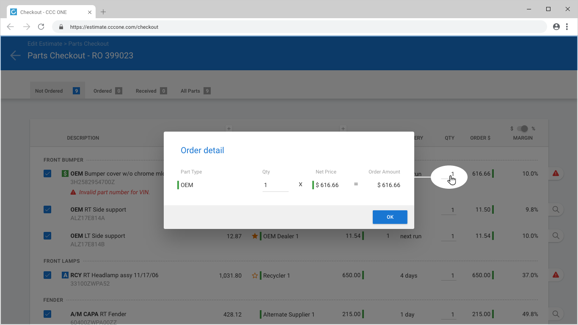Screen dimensions: 578x325
Task: Click the red triangle beside Invalid part number
Action: coord(73,192)
